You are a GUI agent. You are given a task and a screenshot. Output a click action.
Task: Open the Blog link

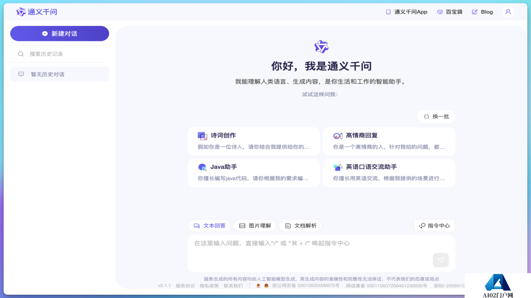coord(483,12)
